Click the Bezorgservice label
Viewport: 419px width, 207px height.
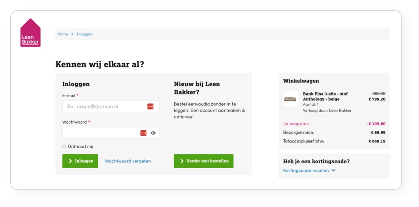pyautogui.click(x=299, y=132)
